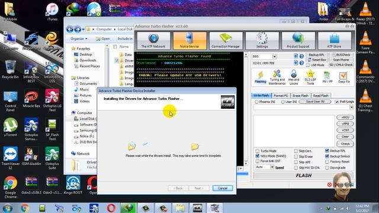Viewport: 379px width, 213px height.
Task: Click the taskbar clock
Action: tap(362, 208)
